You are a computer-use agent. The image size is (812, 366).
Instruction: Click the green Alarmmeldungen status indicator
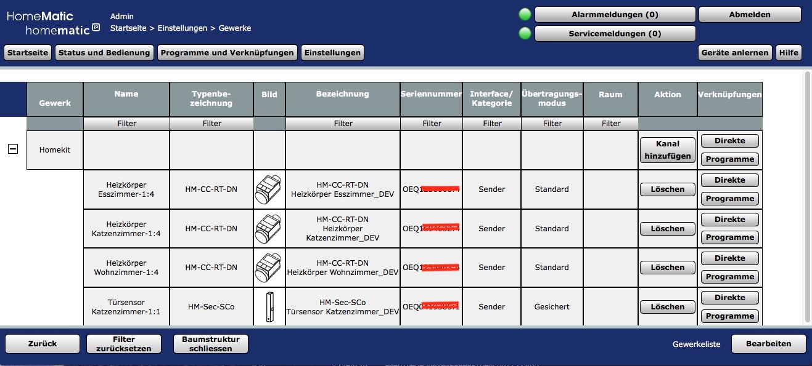pyautogui.click(x=525, y=15)
